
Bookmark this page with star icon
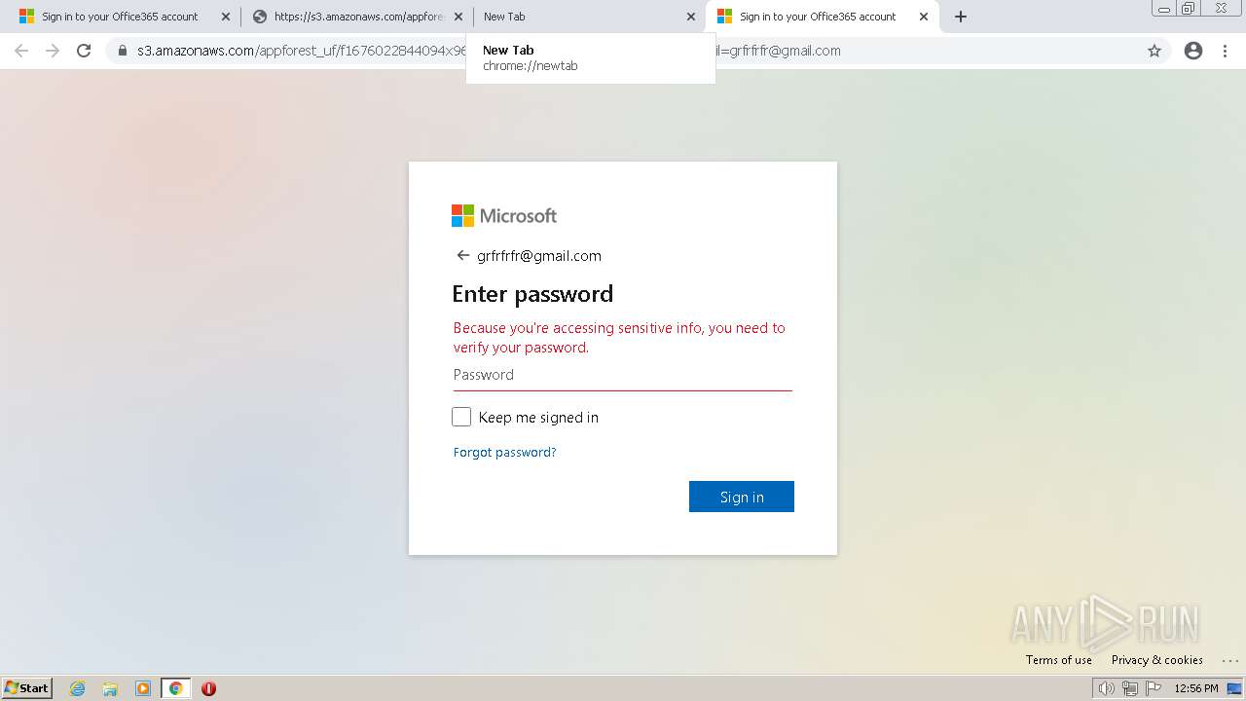[x=1154, y=51]
